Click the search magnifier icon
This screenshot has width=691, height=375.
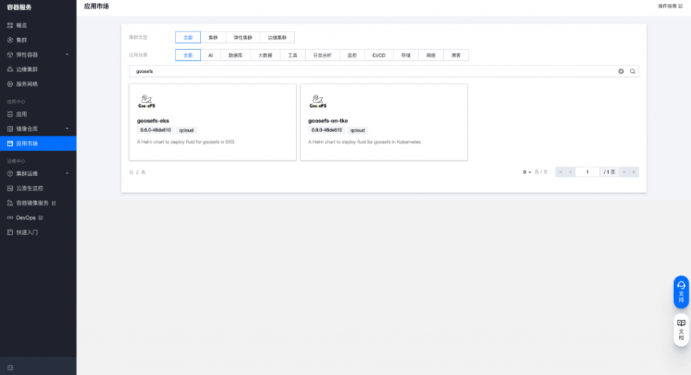coord(632,71)
